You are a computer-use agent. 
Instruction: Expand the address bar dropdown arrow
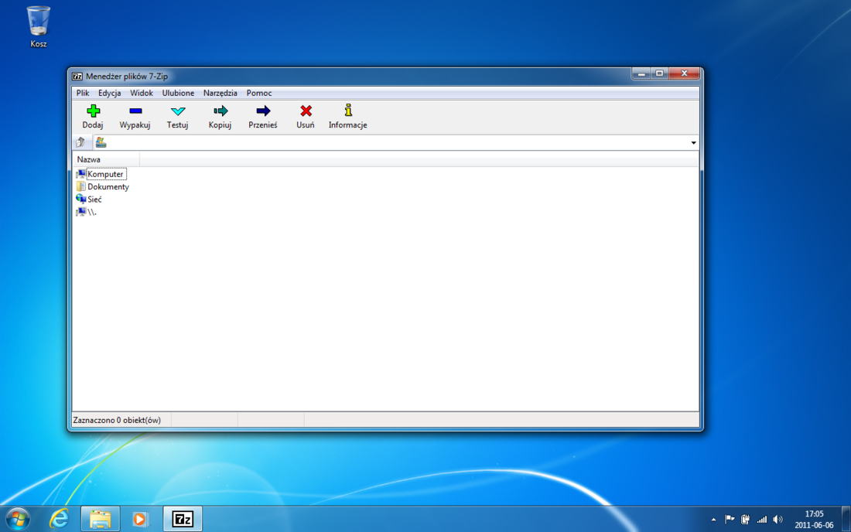pos(694,142)
